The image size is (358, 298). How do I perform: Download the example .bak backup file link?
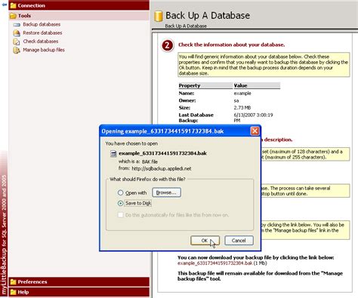(215, 263)
